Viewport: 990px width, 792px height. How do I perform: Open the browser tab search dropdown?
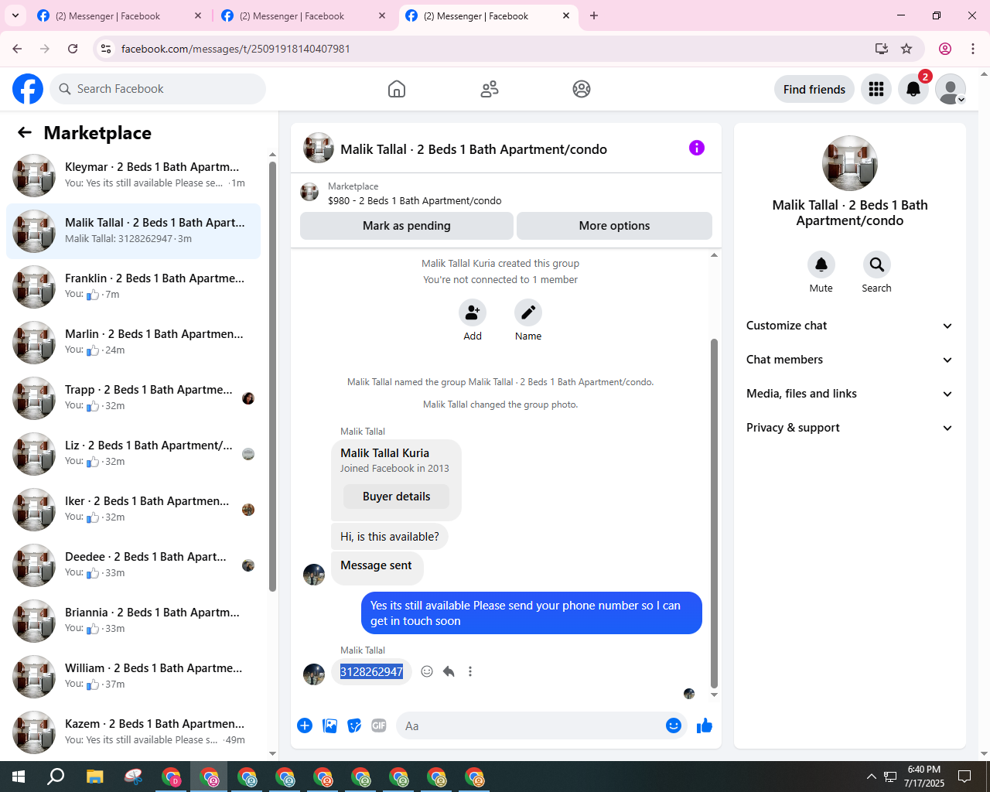click(x=15, y=15)
